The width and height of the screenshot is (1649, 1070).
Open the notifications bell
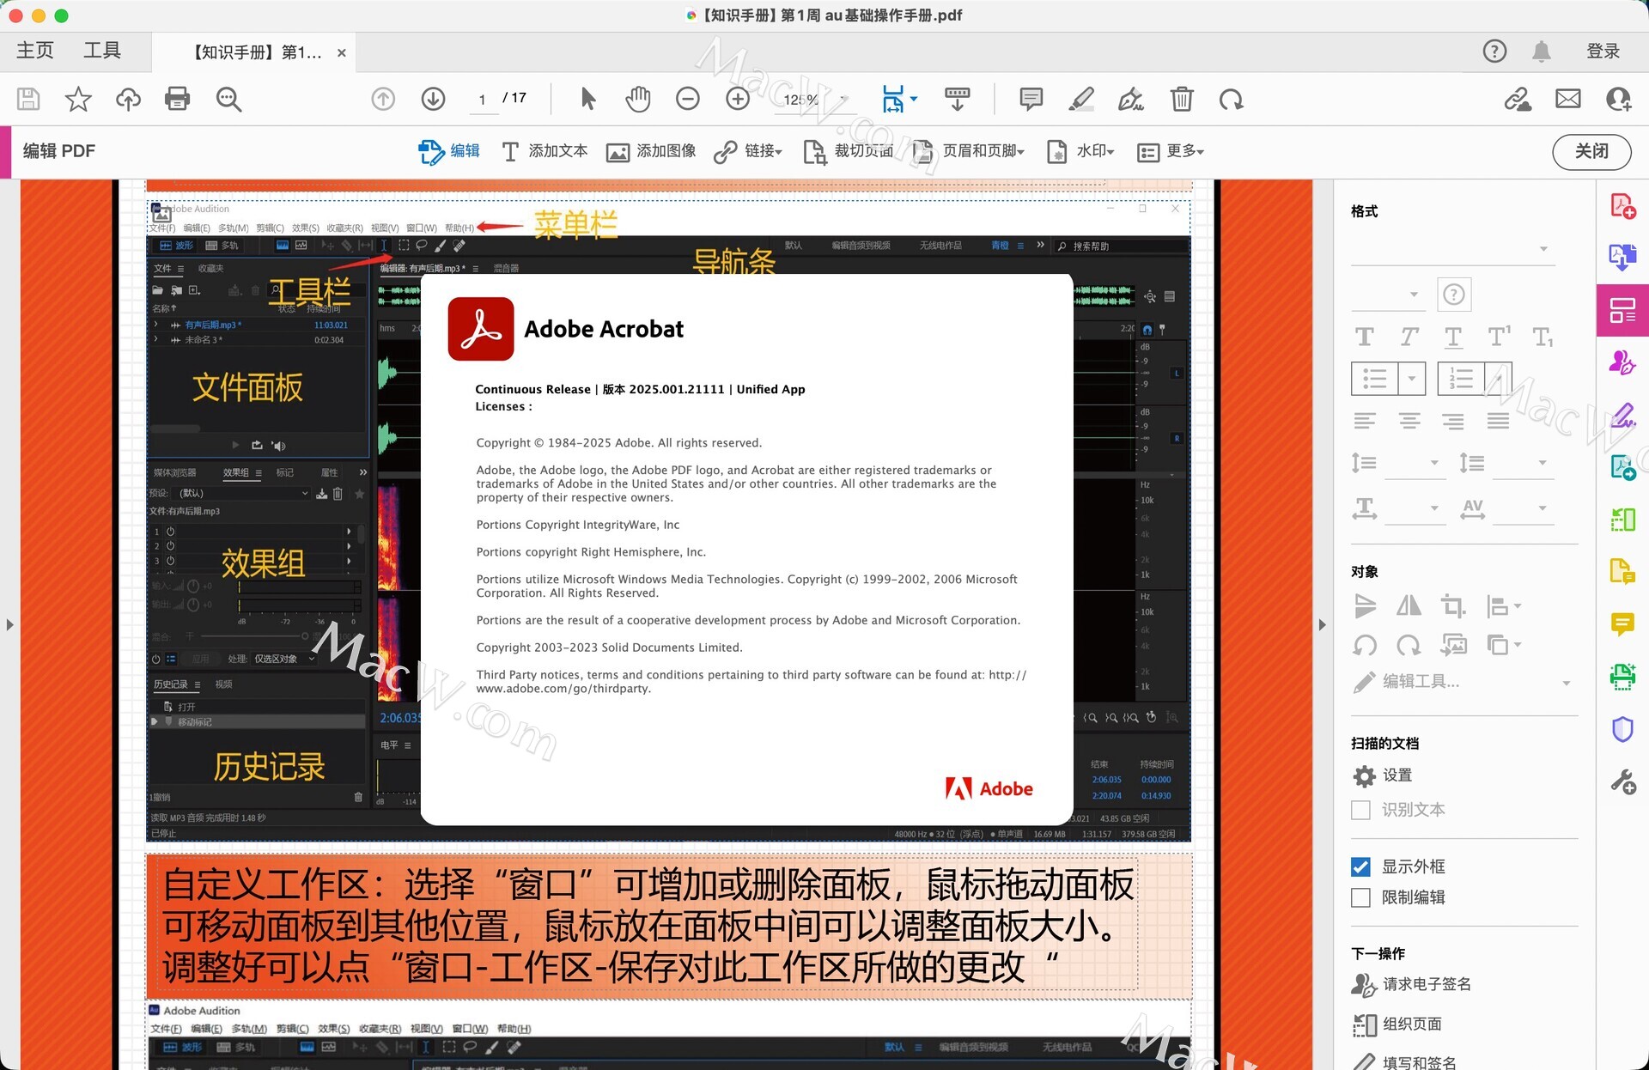pyautogui.click(x=1542, y=52)
